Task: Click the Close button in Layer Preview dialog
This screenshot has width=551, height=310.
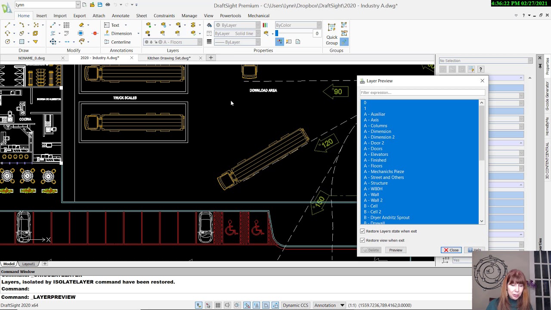Action: click(x=451, y=250)
